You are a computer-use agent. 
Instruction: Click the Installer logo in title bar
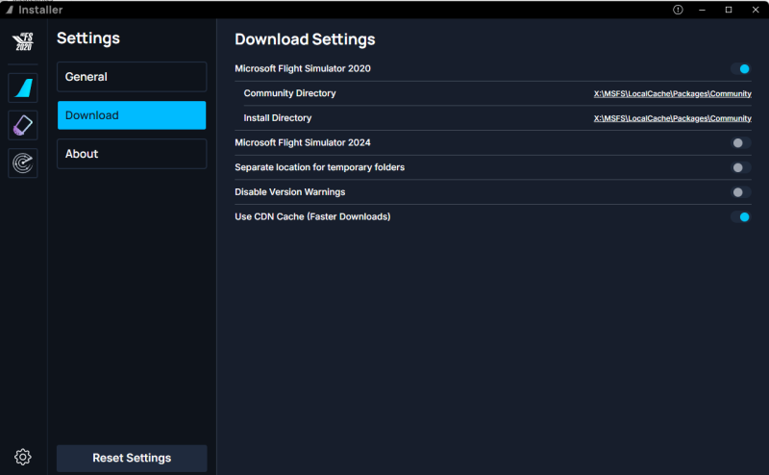pyautogui.click(x=9, y=10)
